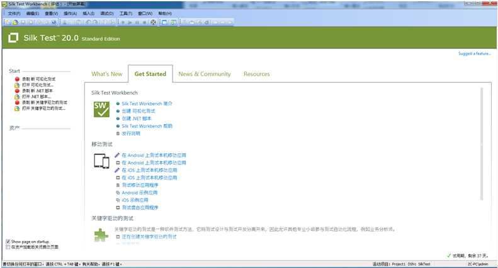498x268 pixels.
Task: Click the 关键字驱动的测试 section heading
Action: click(113, 218)
